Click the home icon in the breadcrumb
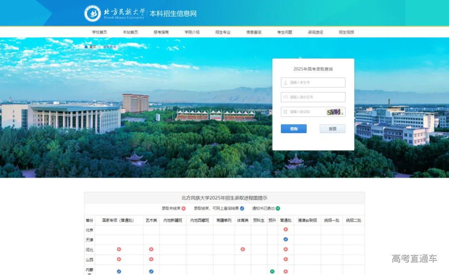Viewport: 449px width, 275px height. pyautogui.click(x=86, y=47)
